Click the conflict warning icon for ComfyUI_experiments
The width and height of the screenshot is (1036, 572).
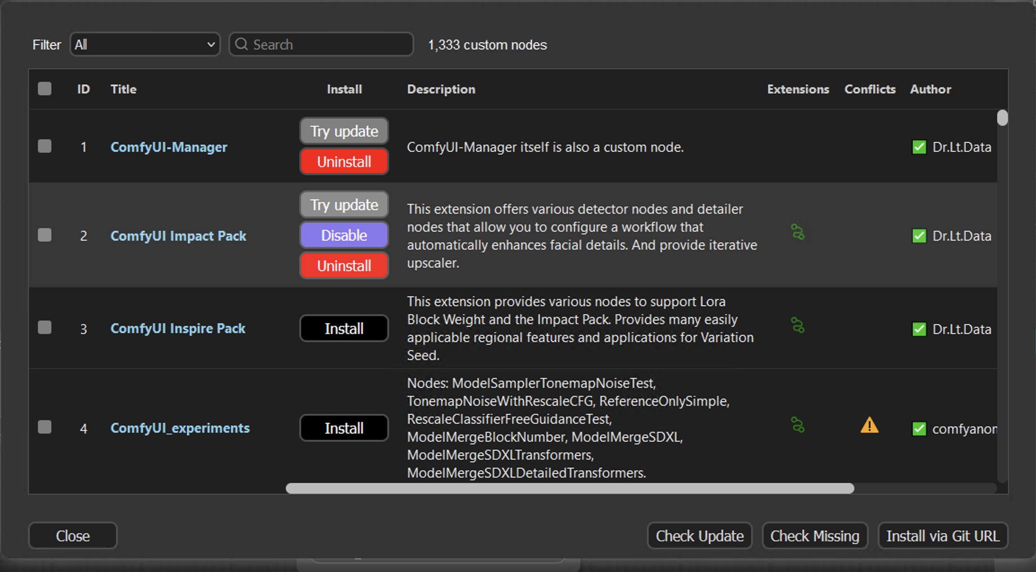869,425
